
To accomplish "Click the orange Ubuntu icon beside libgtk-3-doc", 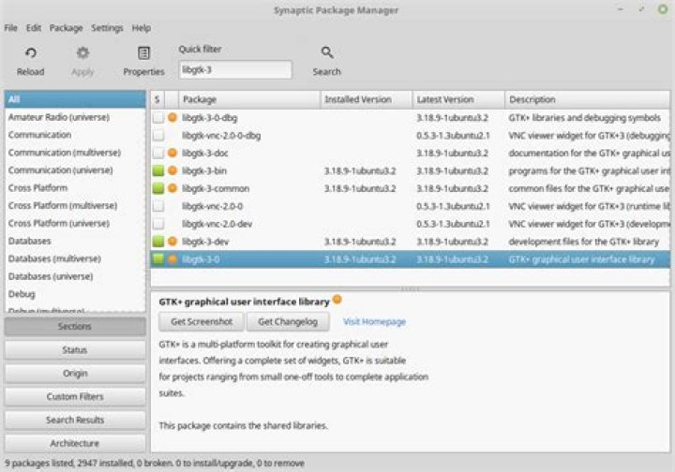I will click(172, 153).
